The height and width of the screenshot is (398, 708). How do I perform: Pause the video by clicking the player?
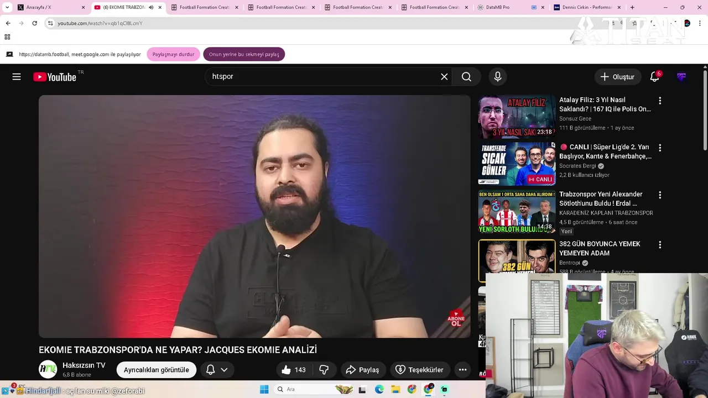(254, 216)
